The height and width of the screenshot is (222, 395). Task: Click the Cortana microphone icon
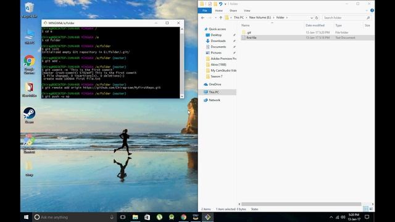(x=112, y=217)
